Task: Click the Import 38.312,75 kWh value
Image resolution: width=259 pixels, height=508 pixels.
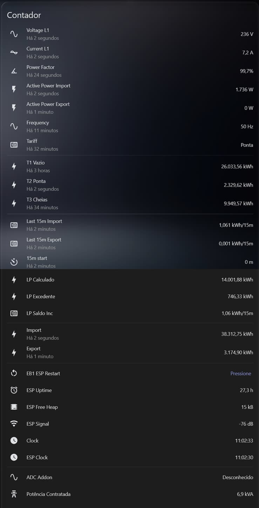Action: click(x=237, y=334)
